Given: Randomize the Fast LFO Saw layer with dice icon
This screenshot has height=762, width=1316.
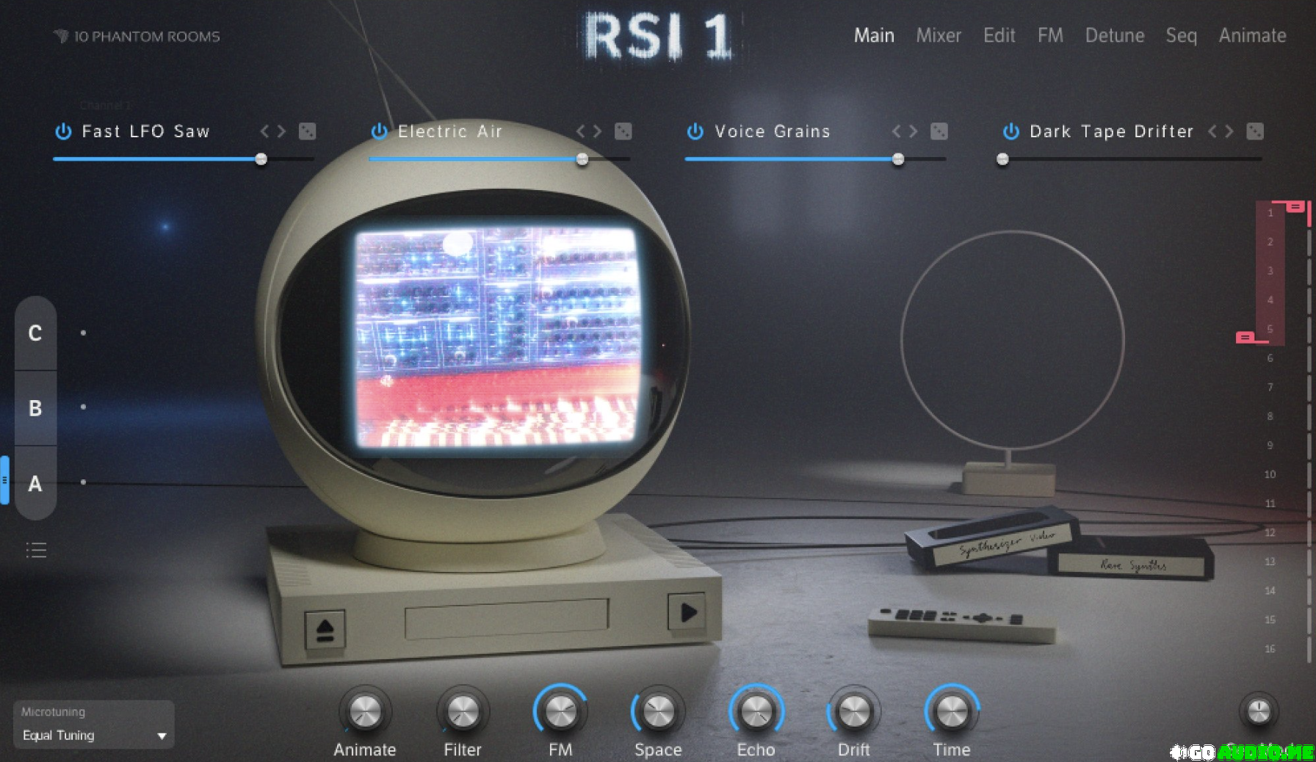Looking at the screenshot, I should coord(307,131).
